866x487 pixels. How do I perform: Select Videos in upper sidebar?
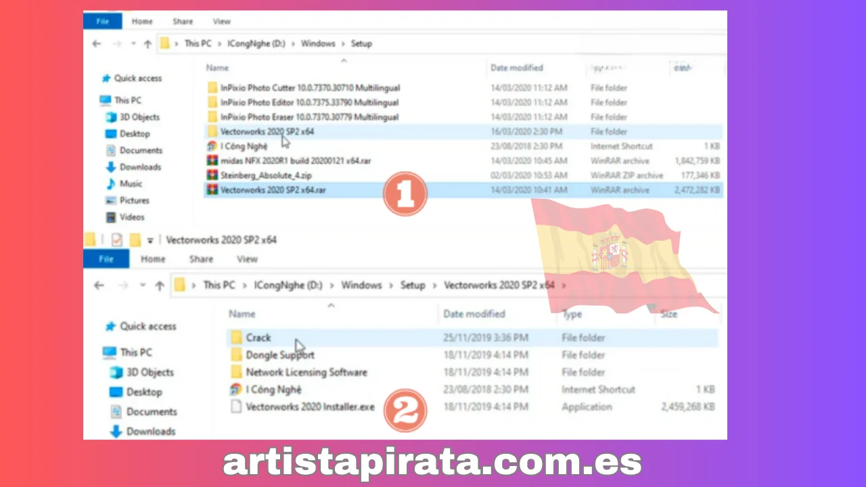point(125,217)
